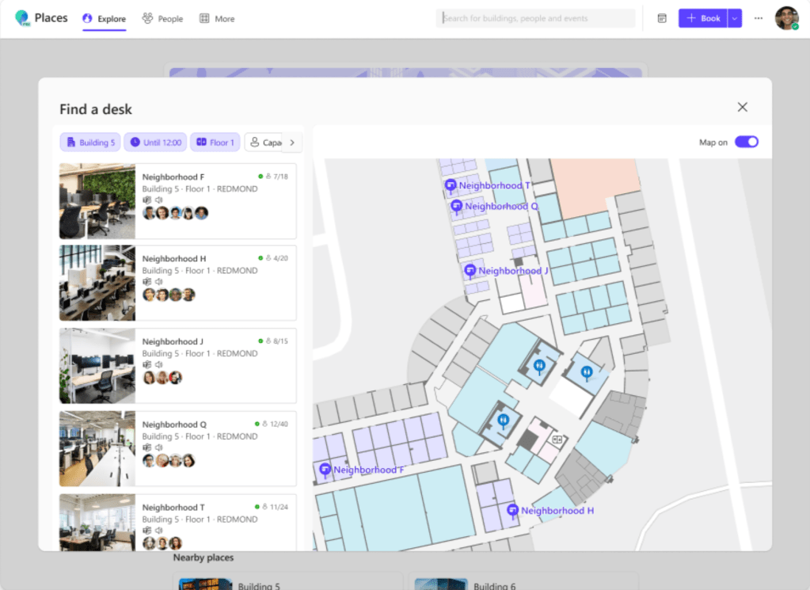
Task: Open the Explore tab
Action: (x=105, y=18)
